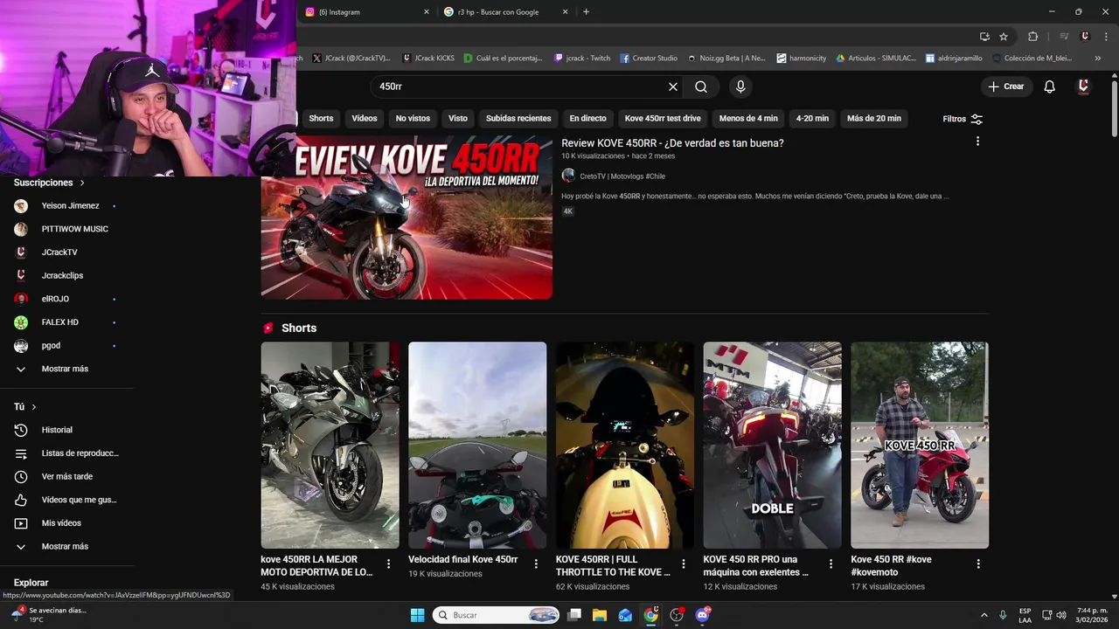Open the jcrack - Twitch bookmark
The image size is (1119, 629).
pos(582,59)
